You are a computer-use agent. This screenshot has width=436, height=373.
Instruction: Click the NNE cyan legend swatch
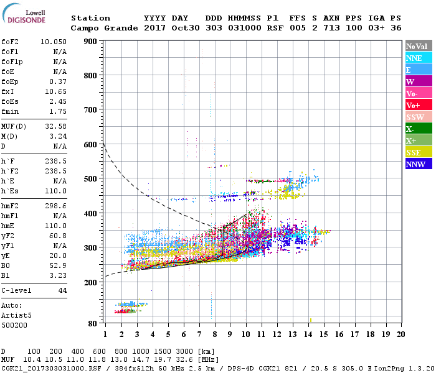(x=418, y=58)
